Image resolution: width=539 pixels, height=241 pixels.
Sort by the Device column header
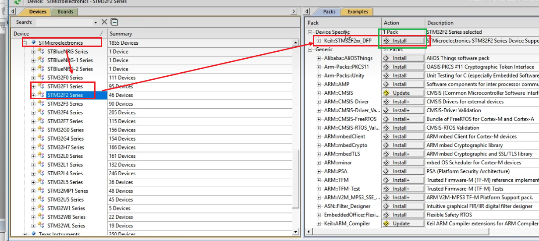[59, 34]
